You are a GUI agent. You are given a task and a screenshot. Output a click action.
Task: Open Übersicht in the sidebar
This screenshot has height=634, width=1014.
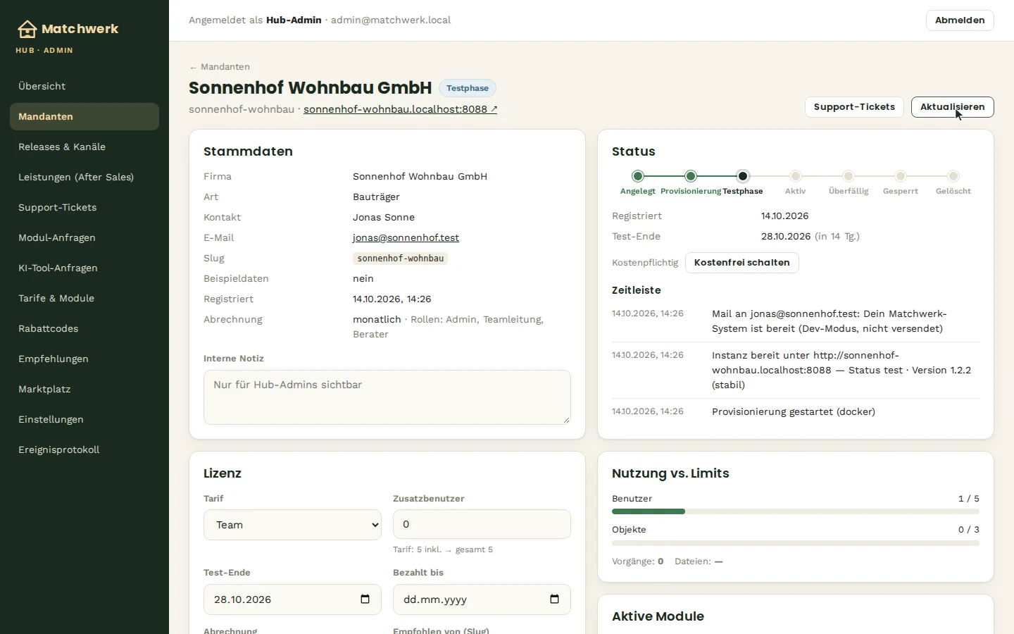[x=84, y=86]
